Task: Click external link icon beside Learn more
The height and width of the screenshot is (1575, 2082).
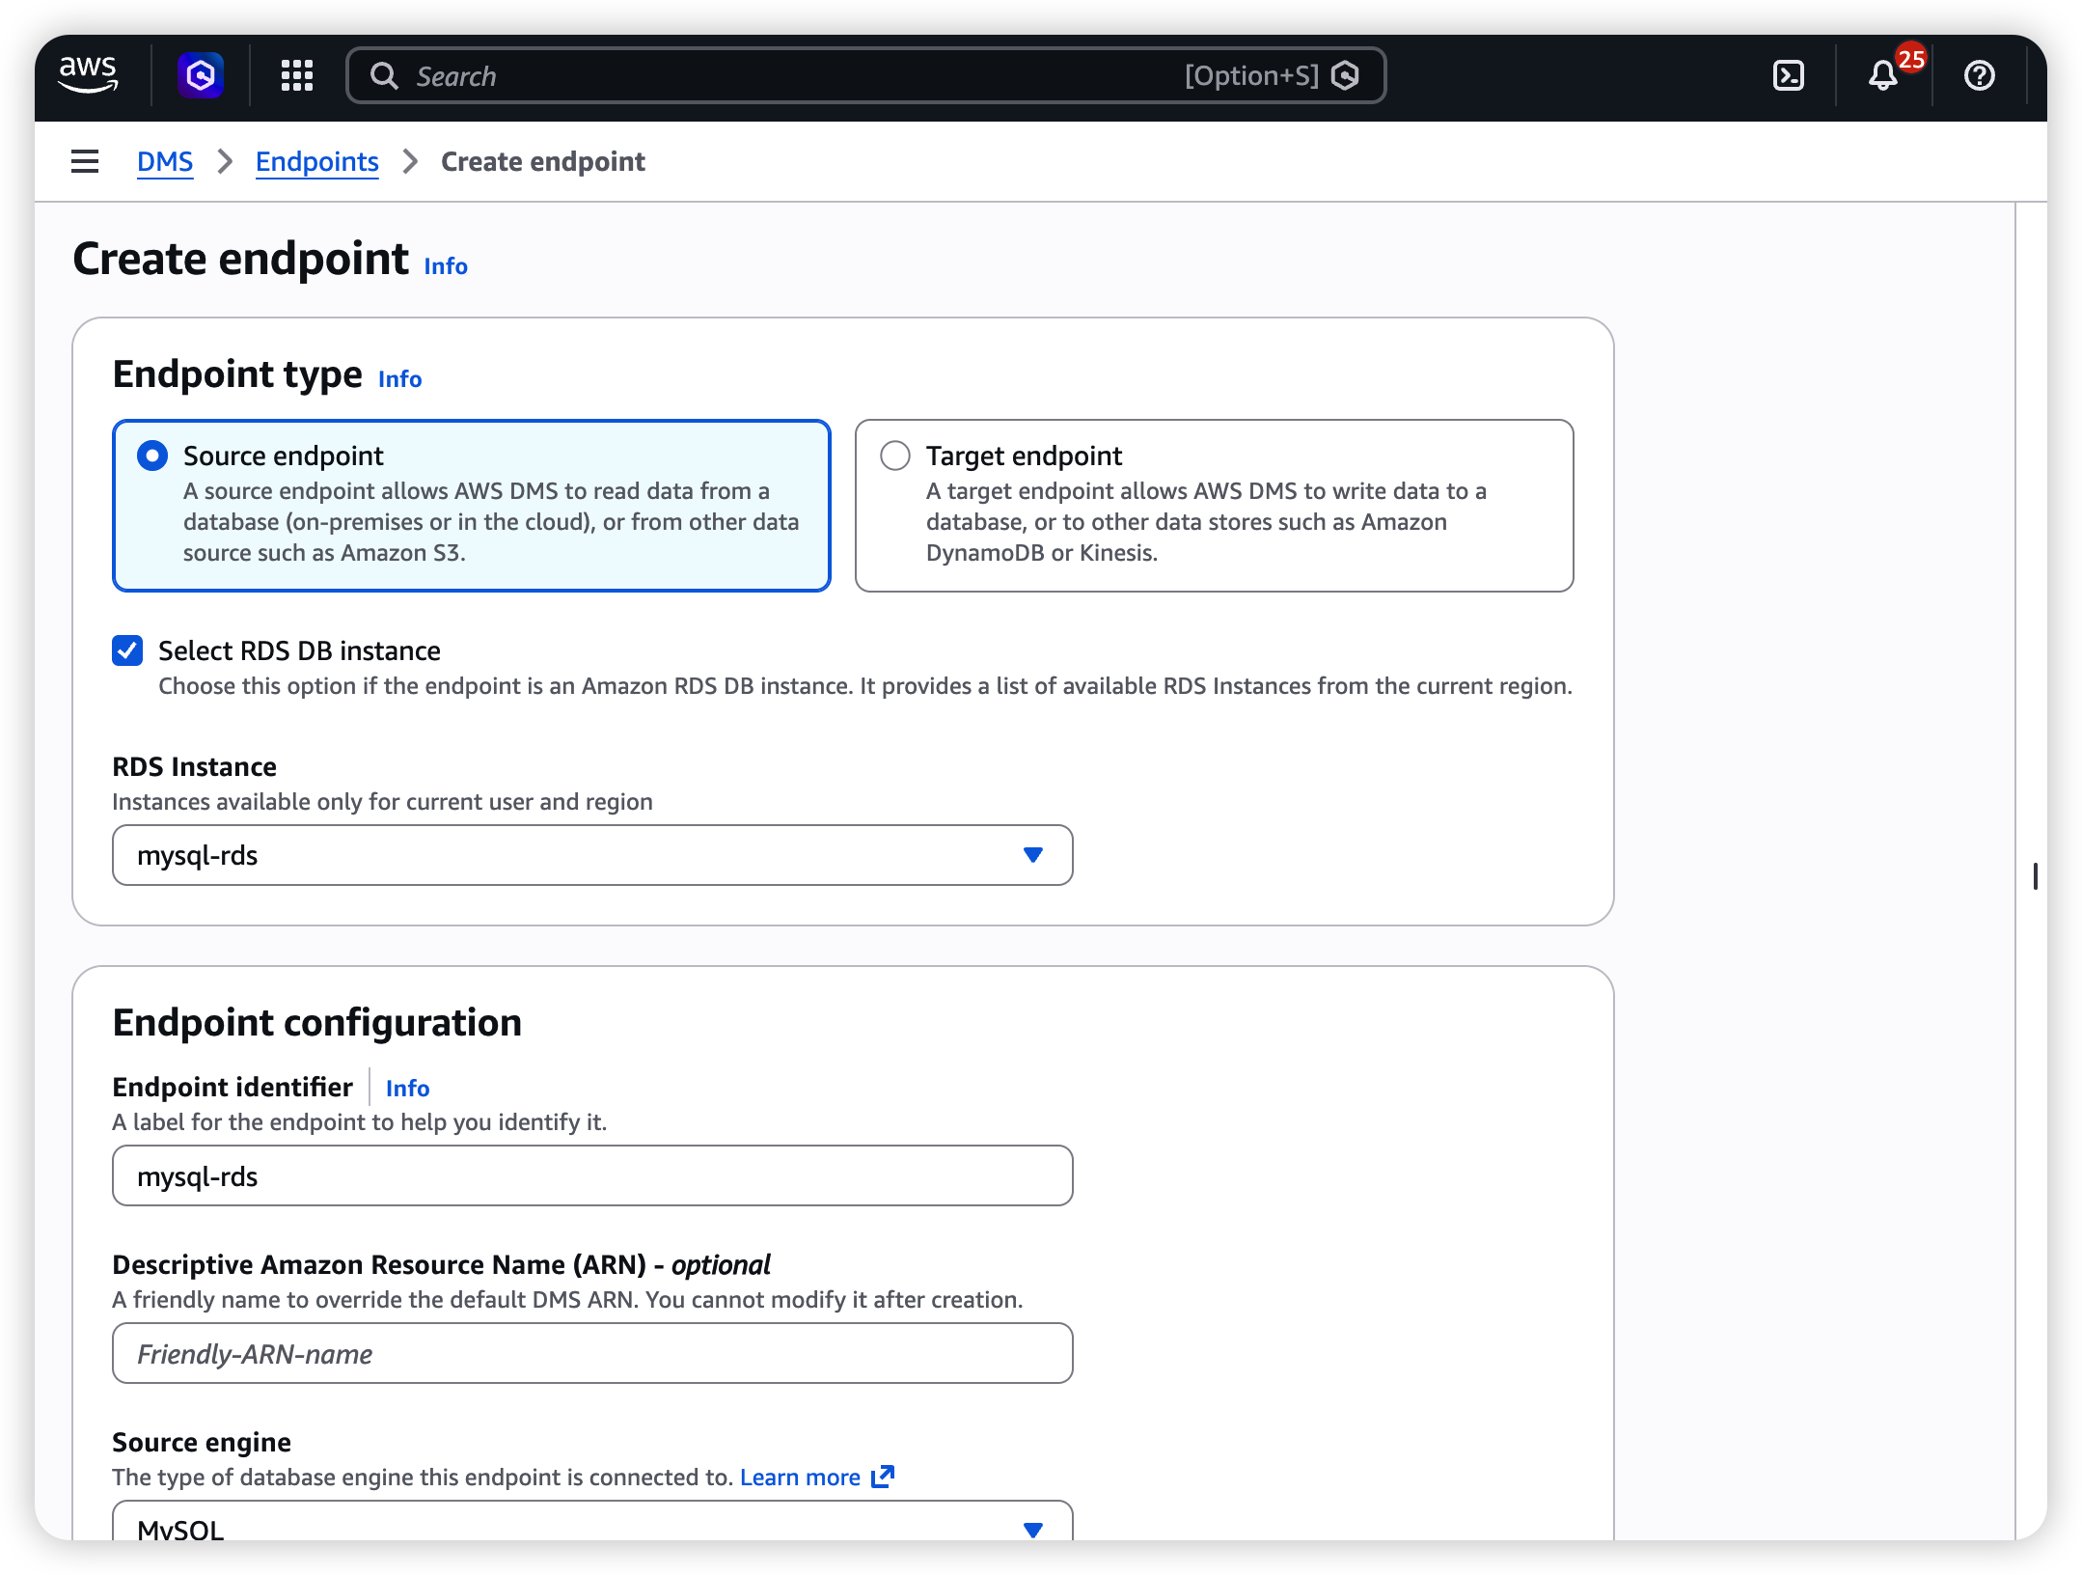Action: (882, 1477)
